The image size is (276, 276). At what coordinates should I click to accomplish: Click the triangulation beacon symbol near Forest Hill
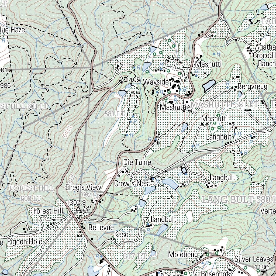click(78, 208)
